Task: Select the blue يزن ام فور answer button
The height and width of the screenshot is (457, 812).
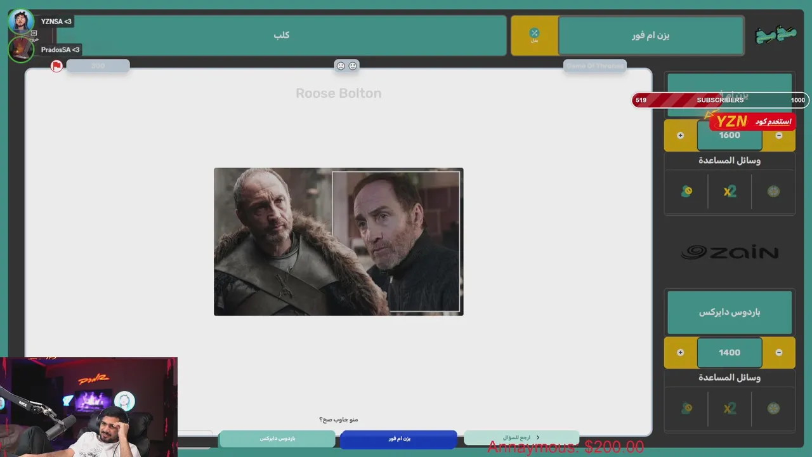Action: pyautogui.click(x=398, y=439)
